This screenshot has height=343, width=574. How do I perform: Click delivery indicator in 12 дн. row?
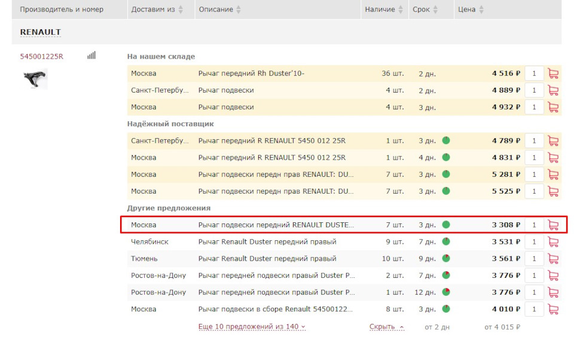coord(446,292)
